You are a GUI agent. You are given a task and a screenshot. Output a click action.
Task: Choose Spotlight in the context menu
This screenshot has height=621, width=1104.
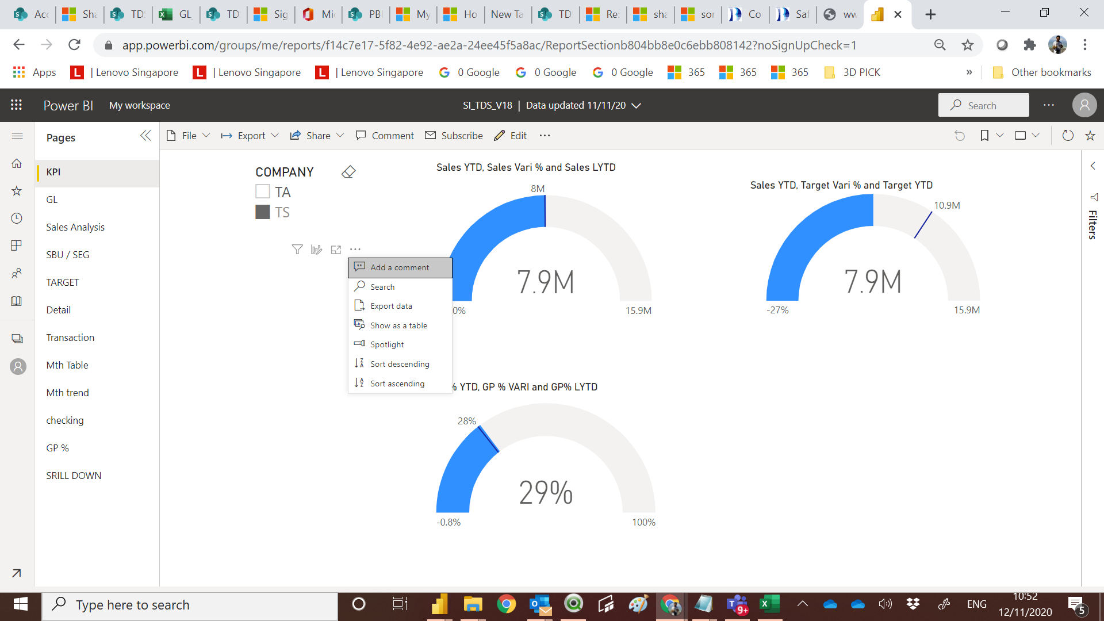[400, 344]
